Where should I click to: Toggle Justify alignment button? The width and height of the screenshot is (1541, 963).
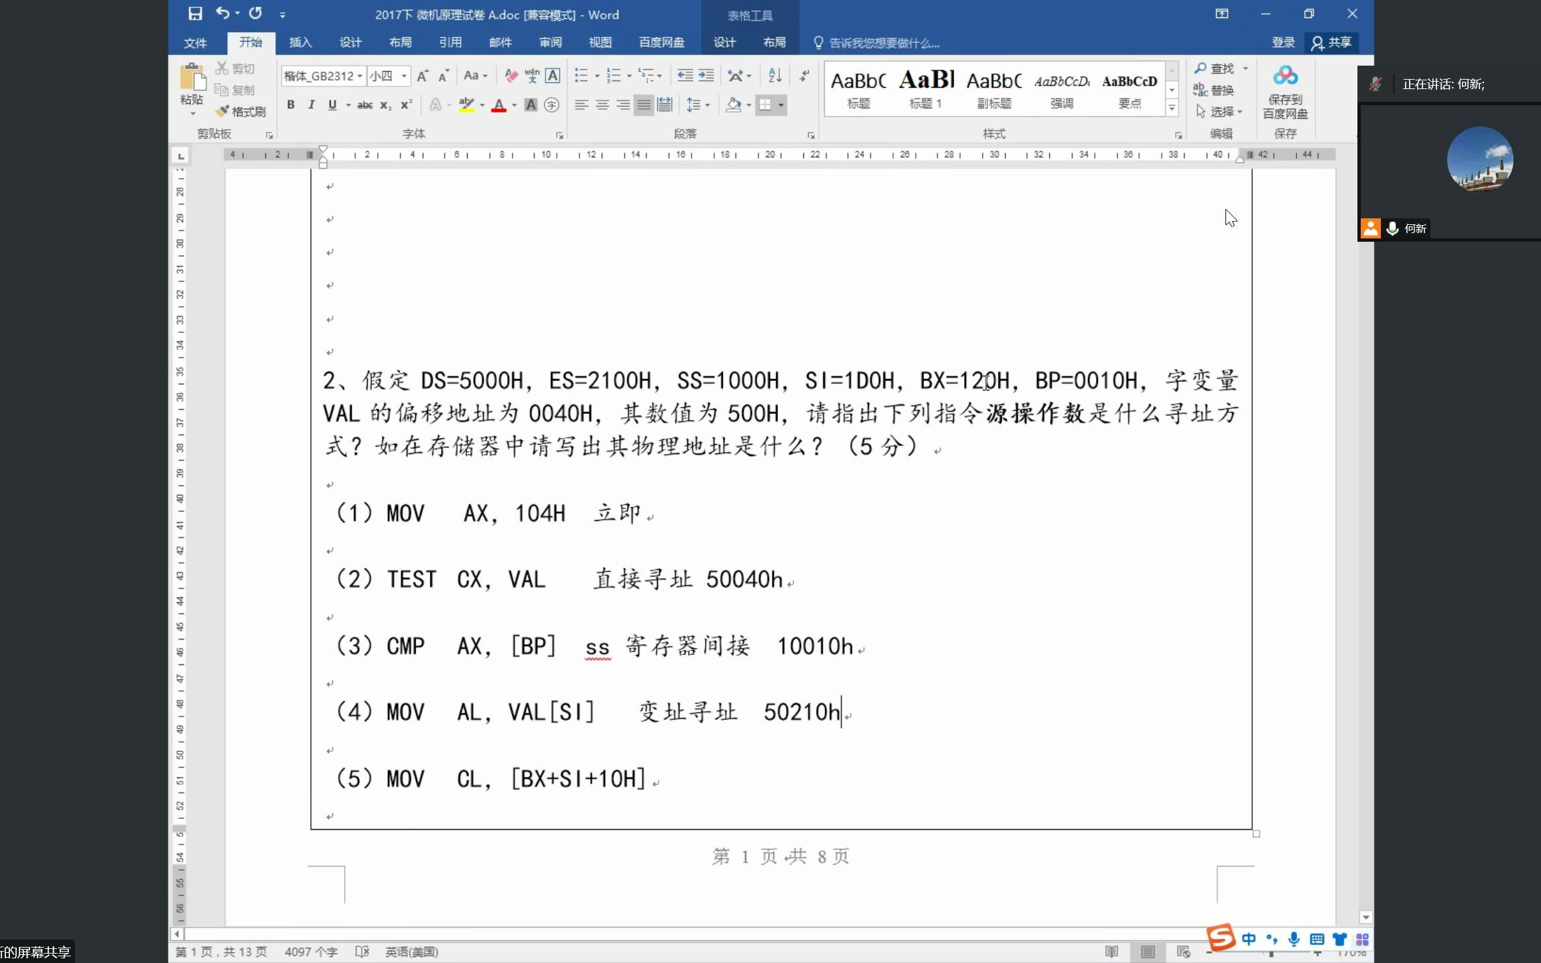coord(643,105)
